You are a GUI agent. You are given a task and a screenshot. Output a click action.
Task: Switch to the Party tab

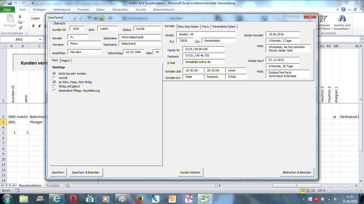(205, 27)
